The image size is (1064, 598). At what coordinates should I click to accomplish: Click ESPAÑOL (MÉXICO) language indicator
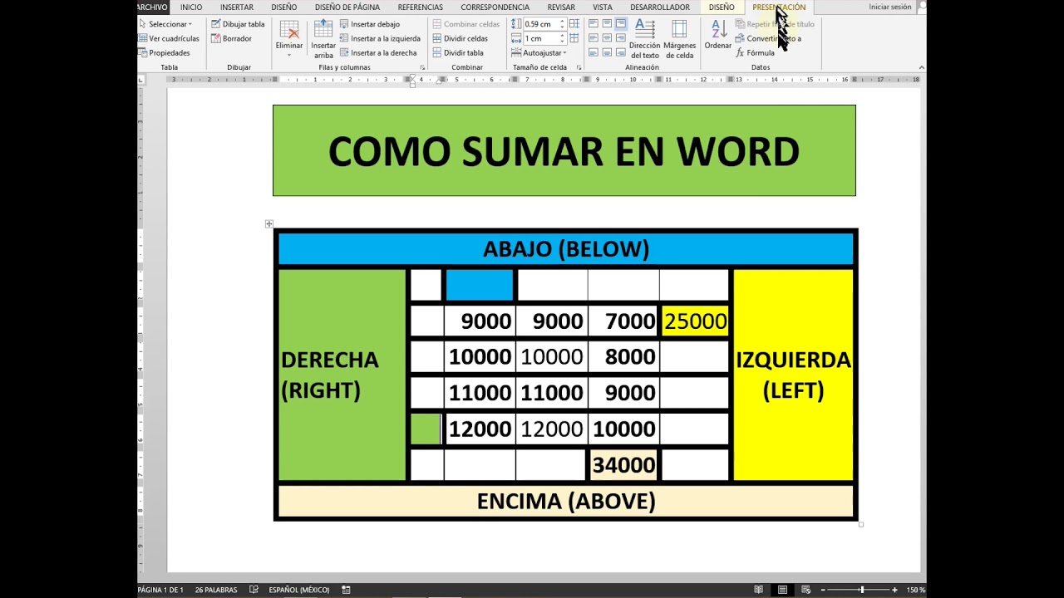click(299, 590)
